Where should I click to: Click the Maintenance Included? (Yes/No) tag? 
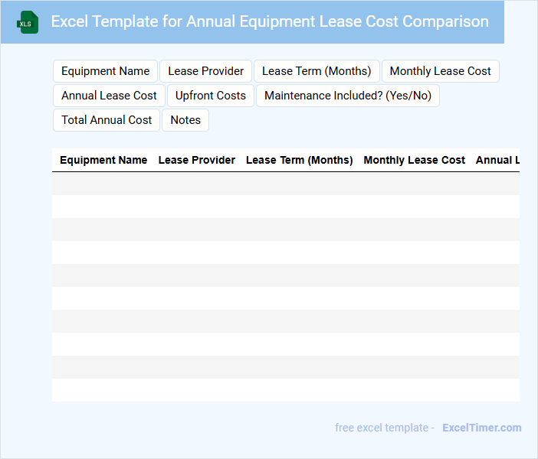[348, 96]
